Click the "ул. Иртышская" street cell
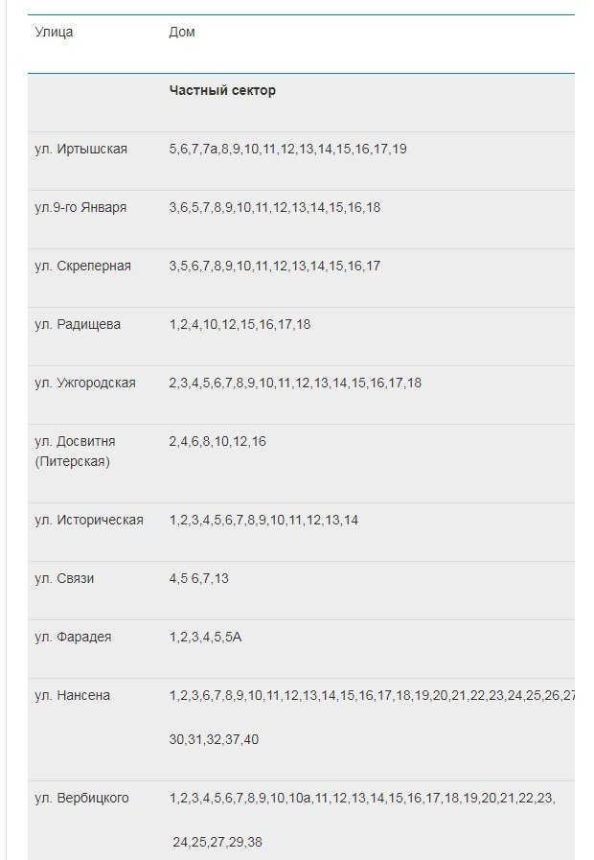 [x=80, y=149]
